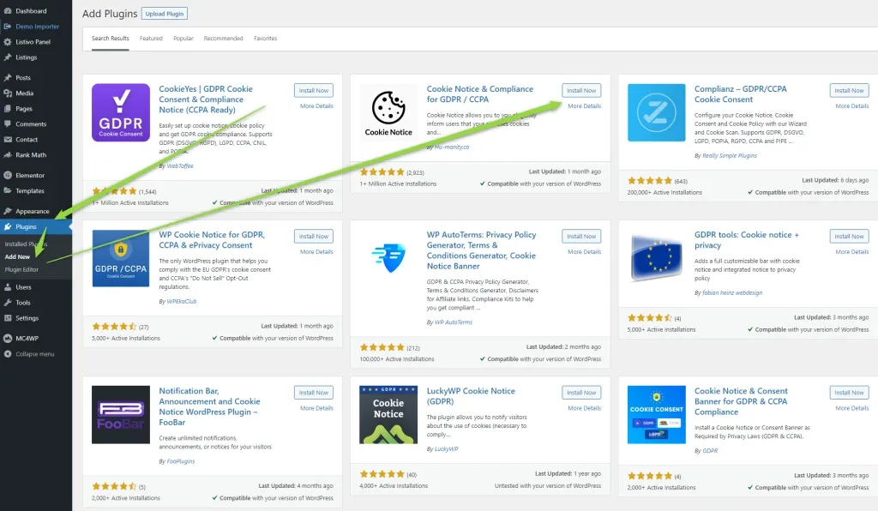Screen dimensions: 878x511
Task: Install GDPR tools: Cookie notice plugin
Action: (x=849, y=237)
